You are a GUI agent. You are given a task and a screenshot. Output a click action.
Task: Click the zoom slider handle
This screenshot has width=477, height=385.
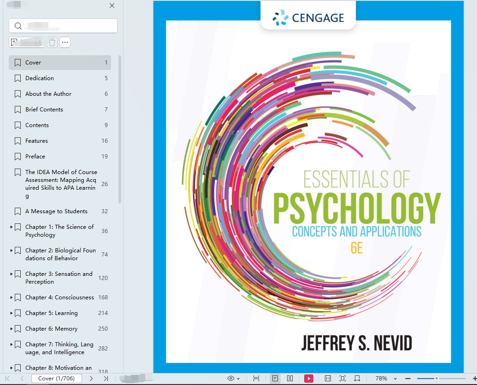(436, 378)
